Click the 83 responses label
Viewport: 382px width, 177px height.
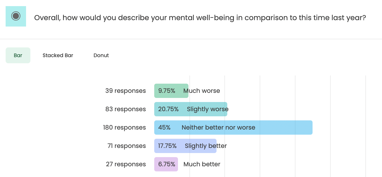126,109
